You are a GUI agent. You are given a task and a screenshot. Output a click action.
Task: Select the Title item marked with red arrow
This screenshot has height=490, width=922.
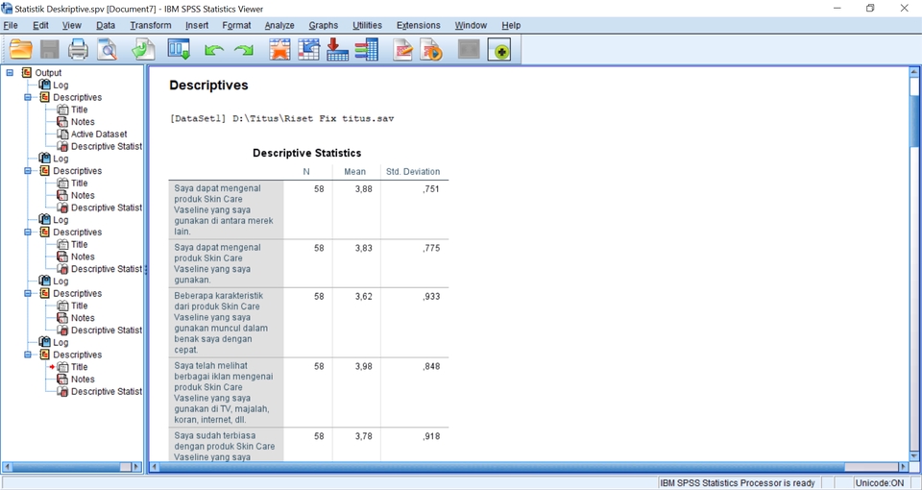click(80, 367)
